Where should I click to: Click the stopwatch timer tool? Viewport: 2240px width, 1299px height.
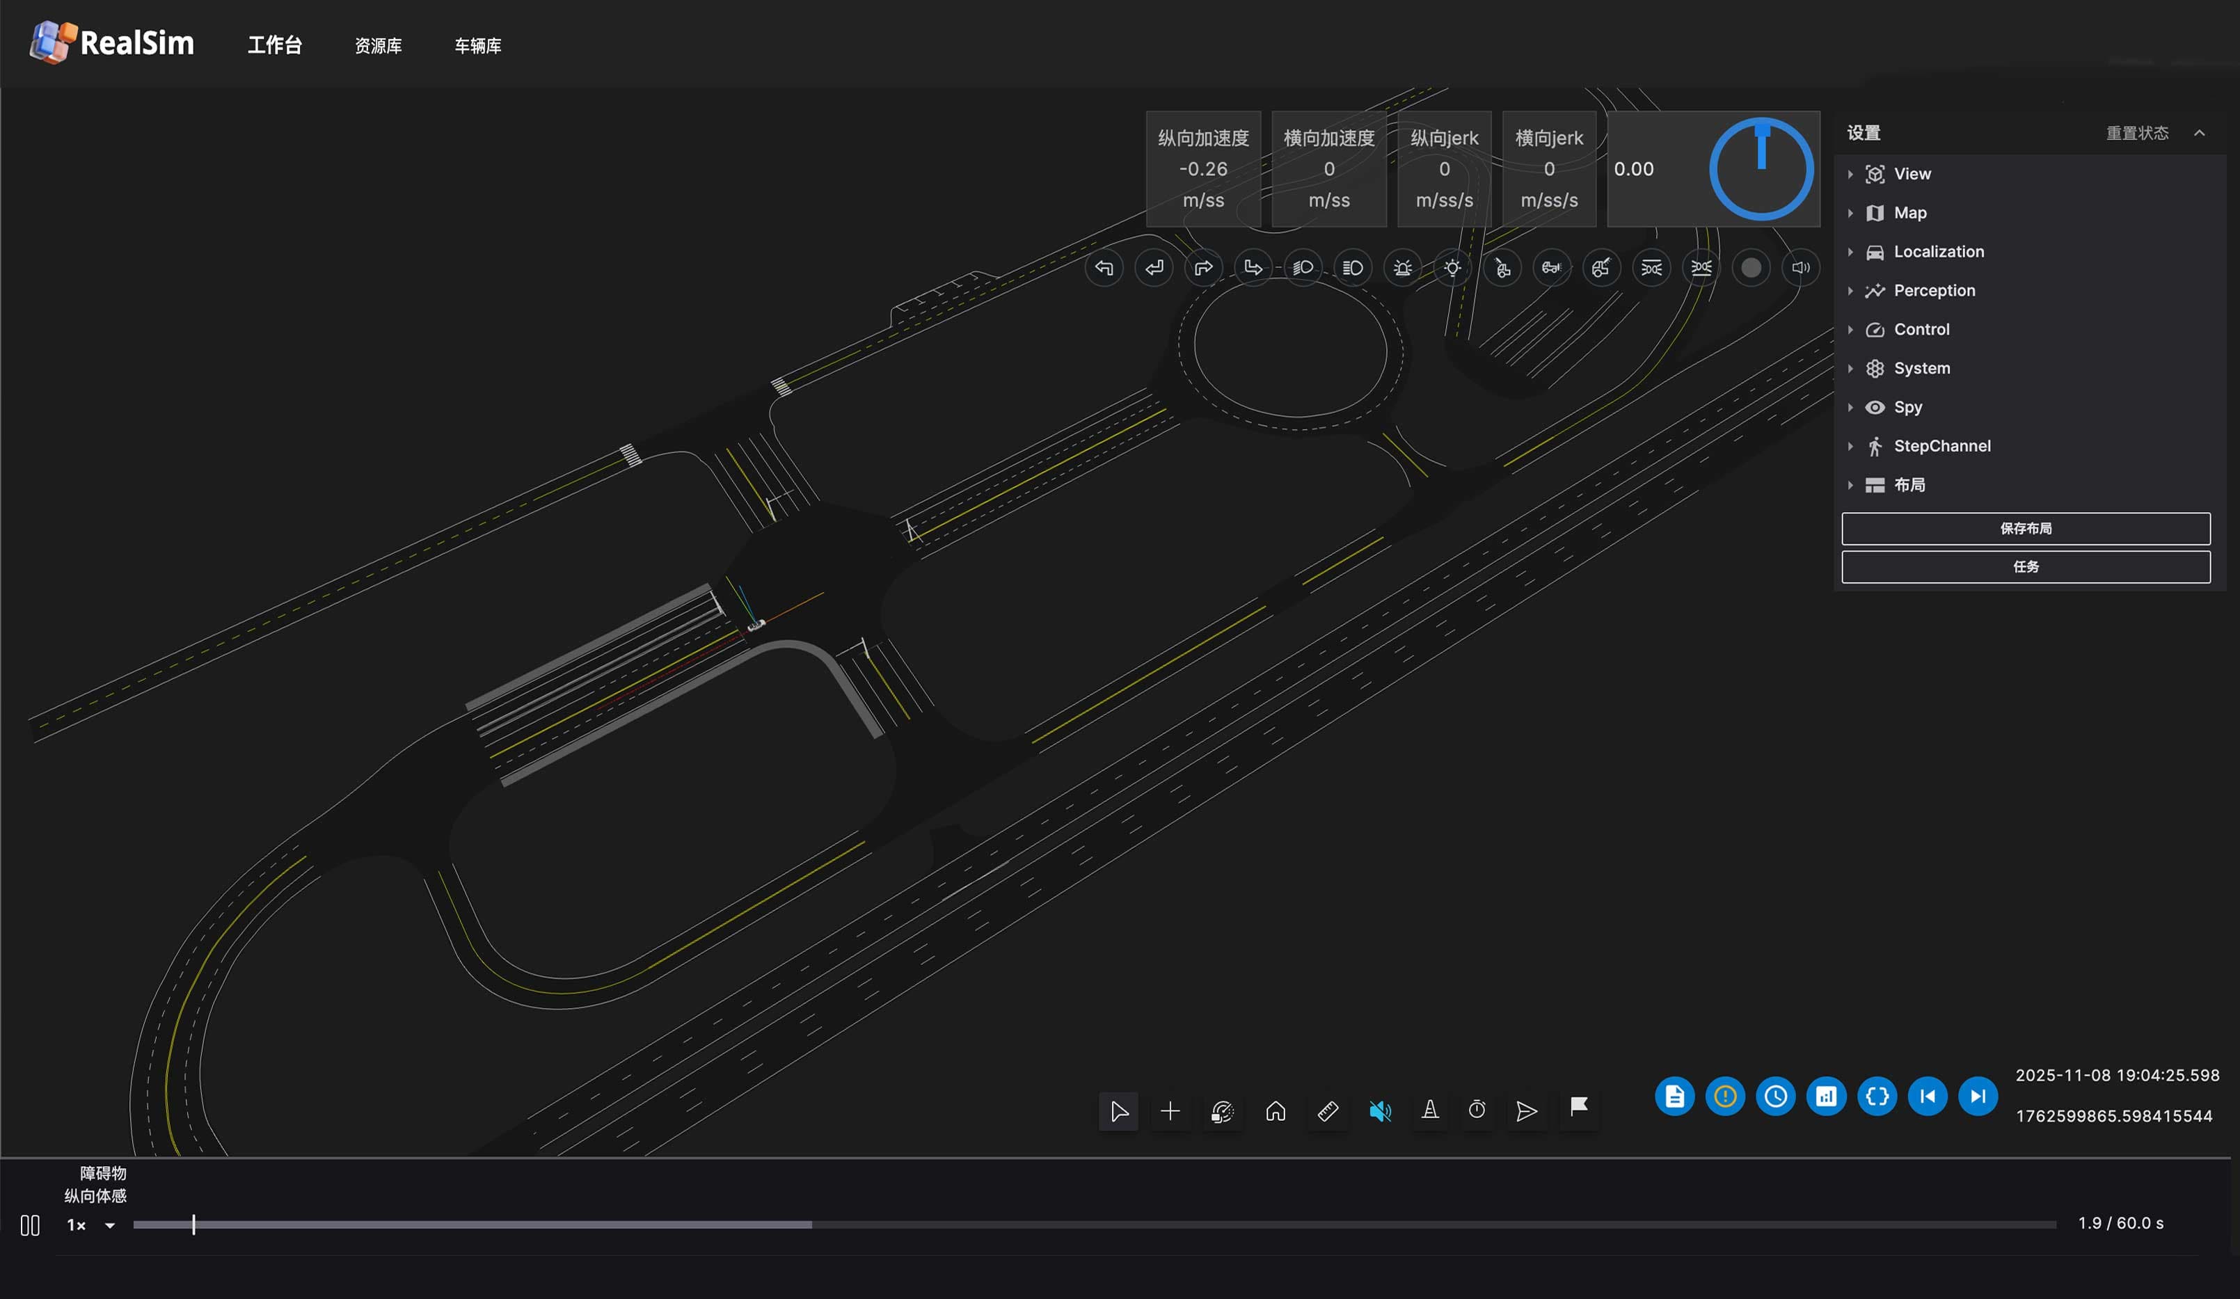pyautogui.click(x=1477, y=1110)
